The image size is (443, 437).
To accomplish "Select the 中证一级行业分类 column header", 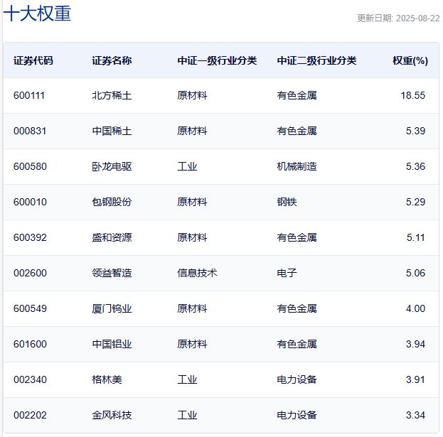I will pos(217,60).
